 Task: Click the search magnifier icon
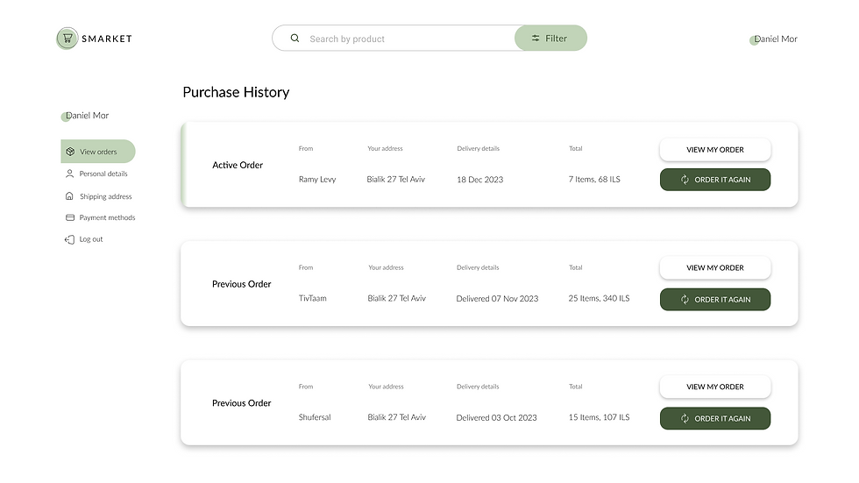[295, 39]
